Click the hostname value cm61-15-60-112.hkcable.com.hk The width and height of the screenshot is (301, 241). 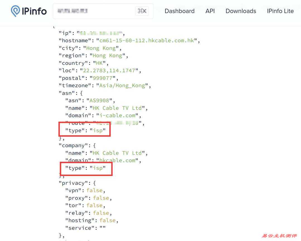coord(147,41)
